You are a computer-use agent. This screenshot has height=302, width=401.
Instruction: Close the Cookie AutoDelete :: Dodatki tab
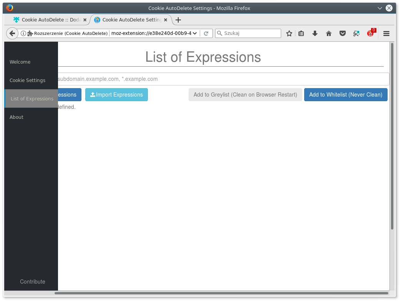85,20
